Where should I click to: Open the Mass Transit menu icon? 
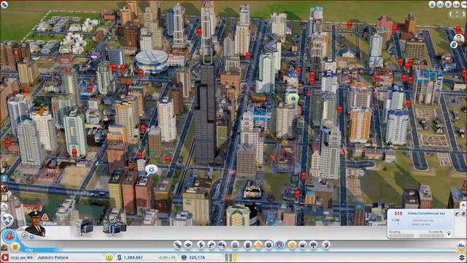coord(303,245)
